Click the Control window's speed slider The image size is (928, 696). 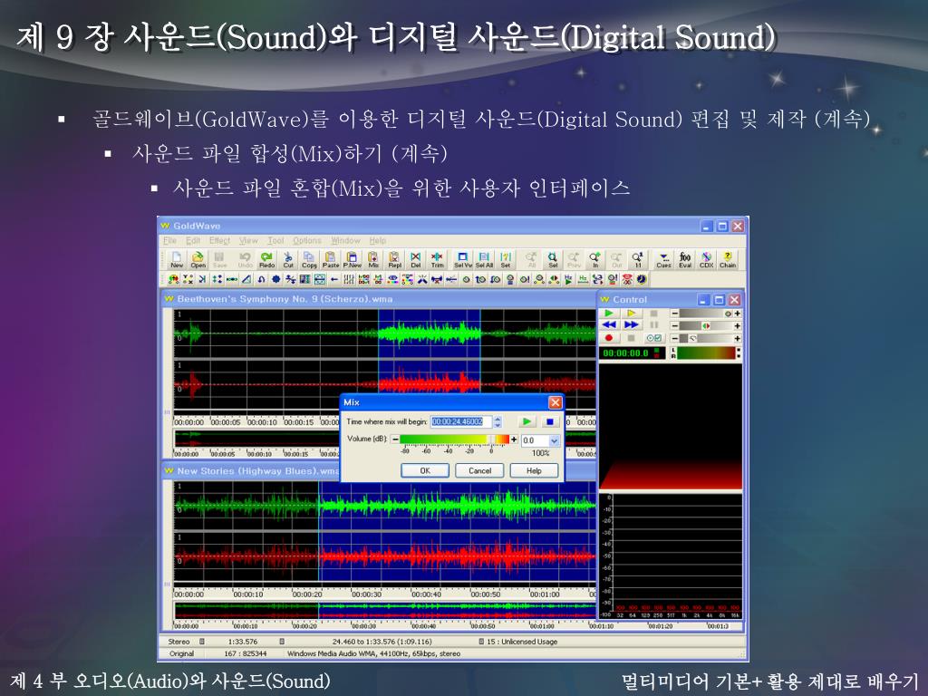point(705,339)
